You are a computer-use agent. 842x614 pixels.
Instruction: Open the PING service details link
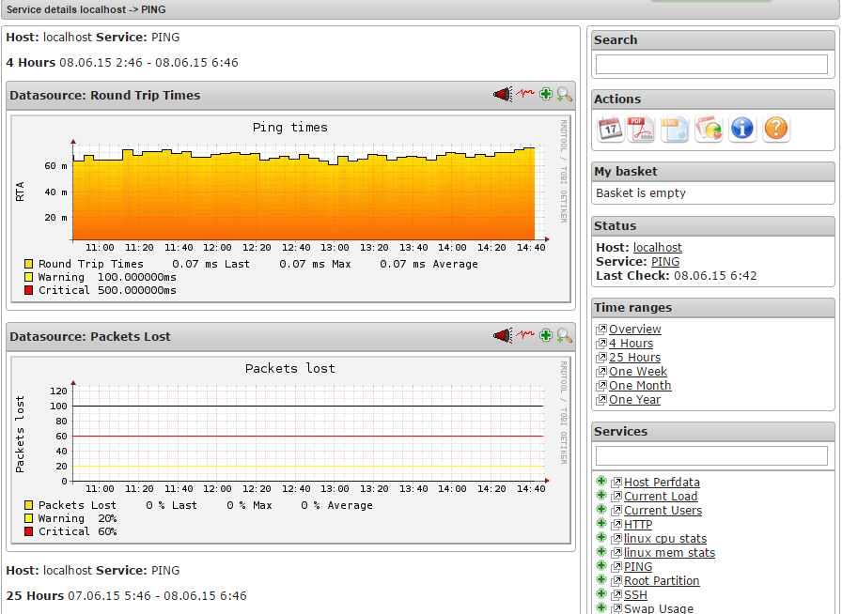point(637,566)
